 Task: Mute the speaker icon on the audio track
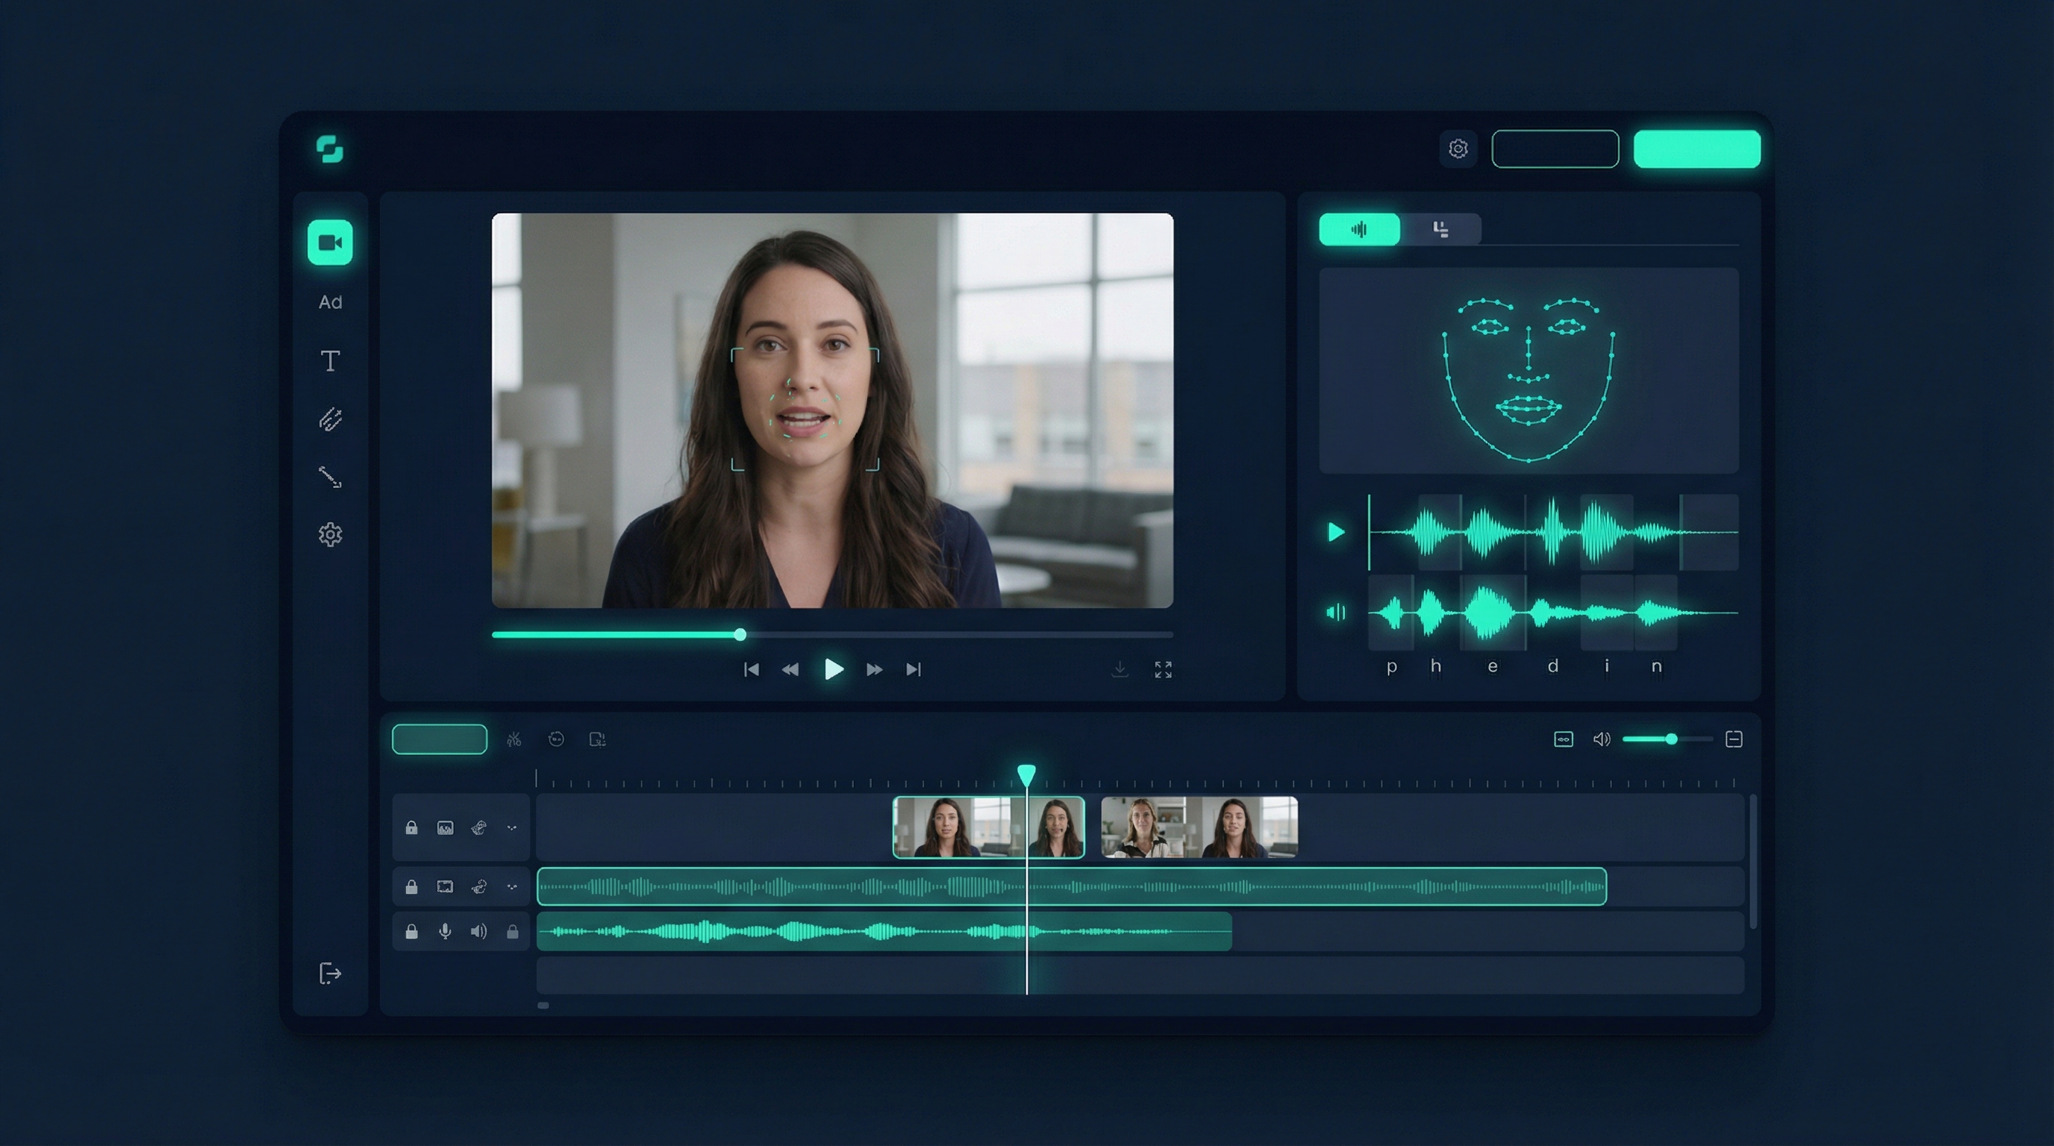pos(478,931)
